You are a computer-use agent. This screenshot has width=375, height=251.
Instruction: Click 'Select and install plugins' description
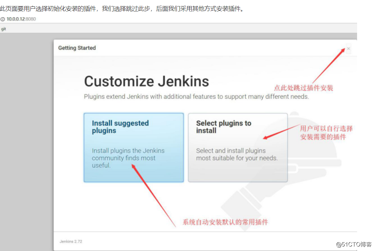pos(237,154)
